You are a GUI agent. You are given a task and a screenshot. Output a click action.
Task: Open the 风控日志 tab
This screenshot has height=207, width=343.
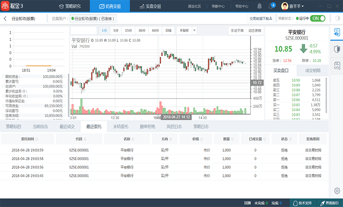point(174,126)
